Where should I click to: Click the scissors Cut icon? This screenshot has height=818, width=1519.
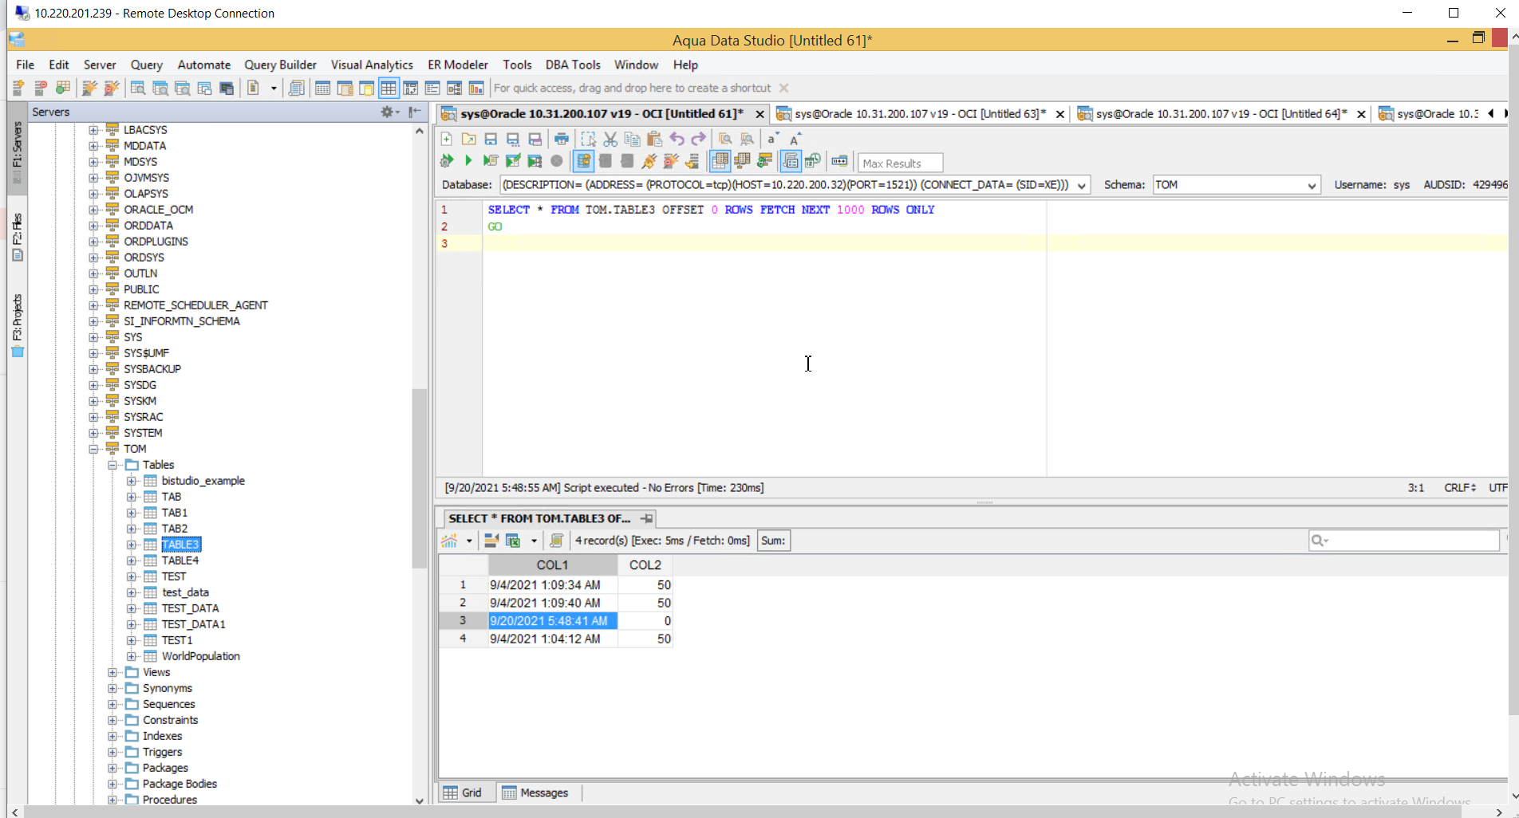[610, 139]
